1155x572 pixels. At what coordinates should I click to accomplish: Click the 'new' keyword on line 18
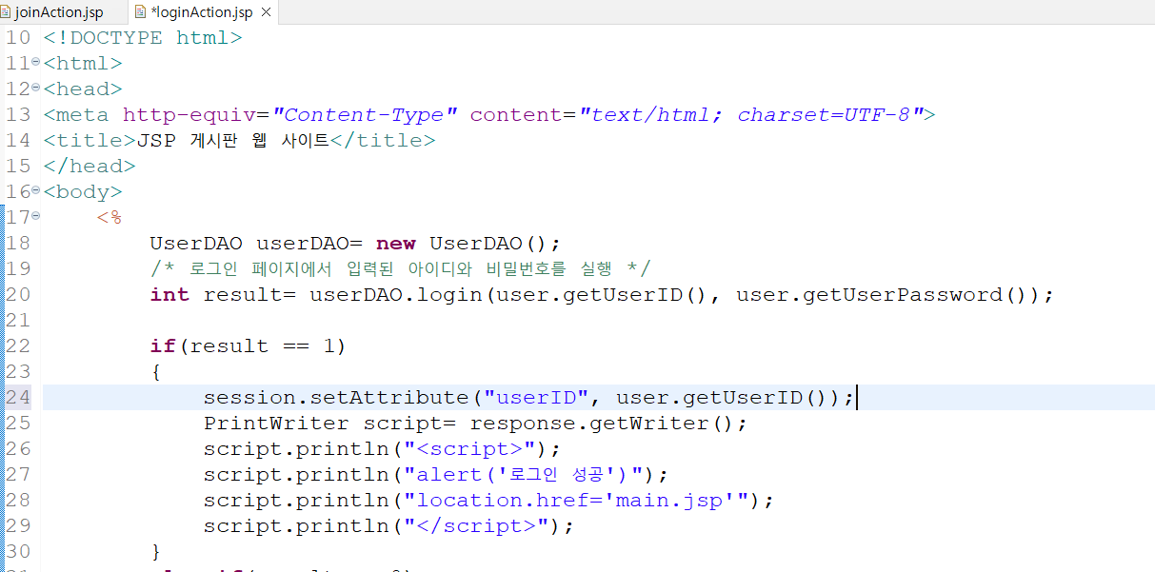tap(396, 244)
